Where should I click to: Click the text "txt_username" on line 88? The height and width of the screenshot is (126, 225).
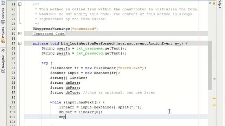pyautogui.click(x=90, y=48)
